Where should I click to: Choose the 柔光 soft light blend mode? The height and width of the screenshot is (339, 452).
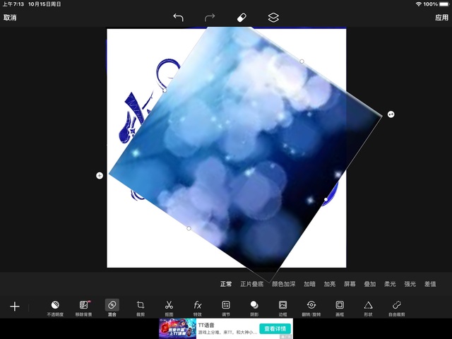pyautogui.click(x=390, y=284)
